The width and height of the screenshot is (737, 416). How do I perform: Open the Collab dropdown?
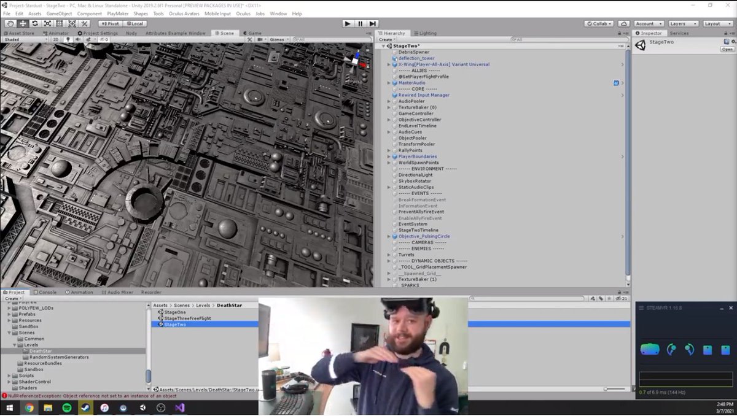point(599,23)
